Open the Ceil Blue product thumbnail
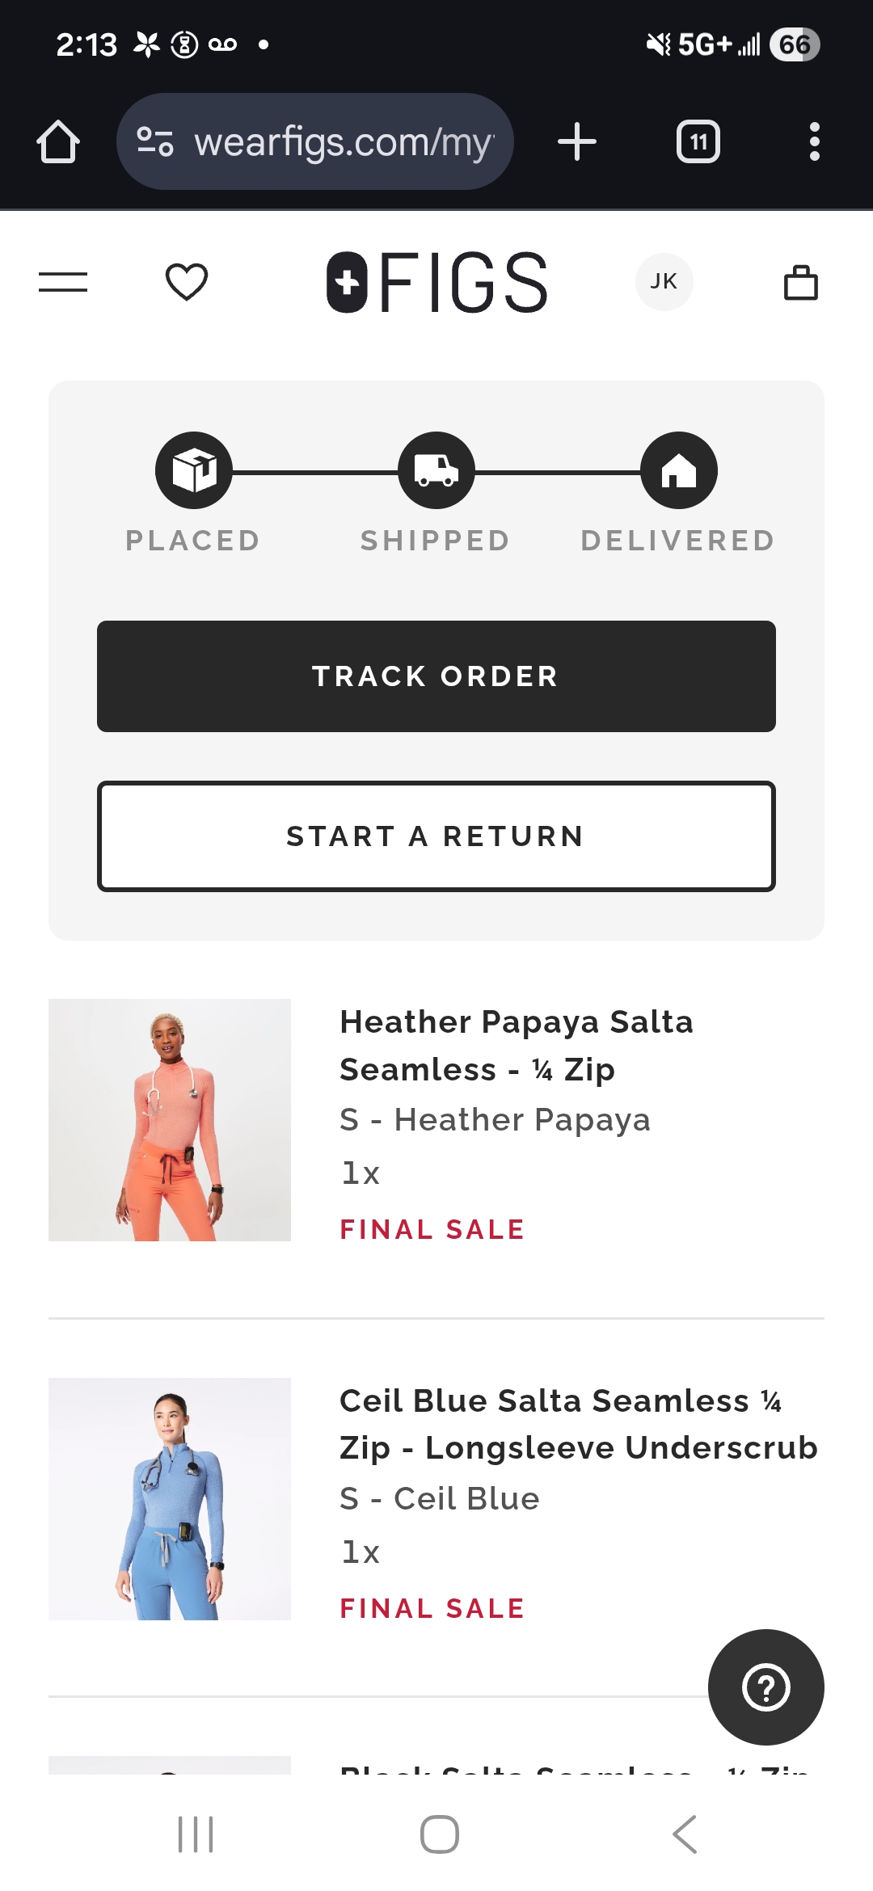The image size is (873, 1891). pos(170,1499)
